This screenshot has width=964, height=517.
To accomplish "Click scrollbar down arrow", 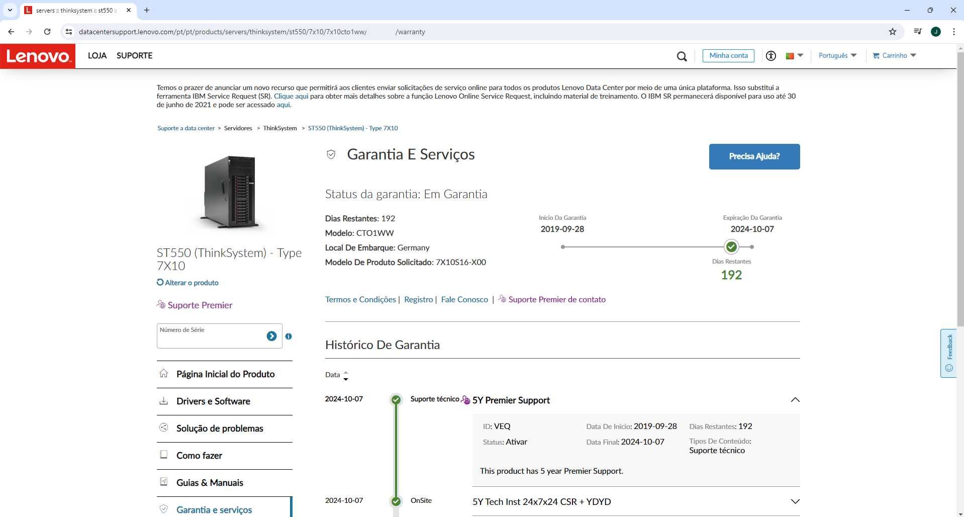I will click(x=960, y=513).
